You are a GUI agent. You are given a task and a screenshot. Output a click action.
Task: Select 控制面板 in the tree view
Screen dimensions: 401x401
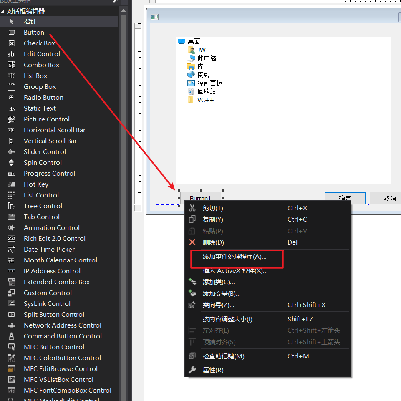pos(210,83)
